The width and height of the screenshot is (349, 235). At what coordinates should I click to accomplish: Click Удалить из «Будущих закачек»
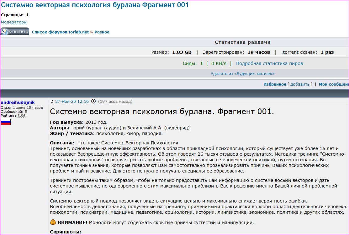pyautogui.click(x=242, y=74)
